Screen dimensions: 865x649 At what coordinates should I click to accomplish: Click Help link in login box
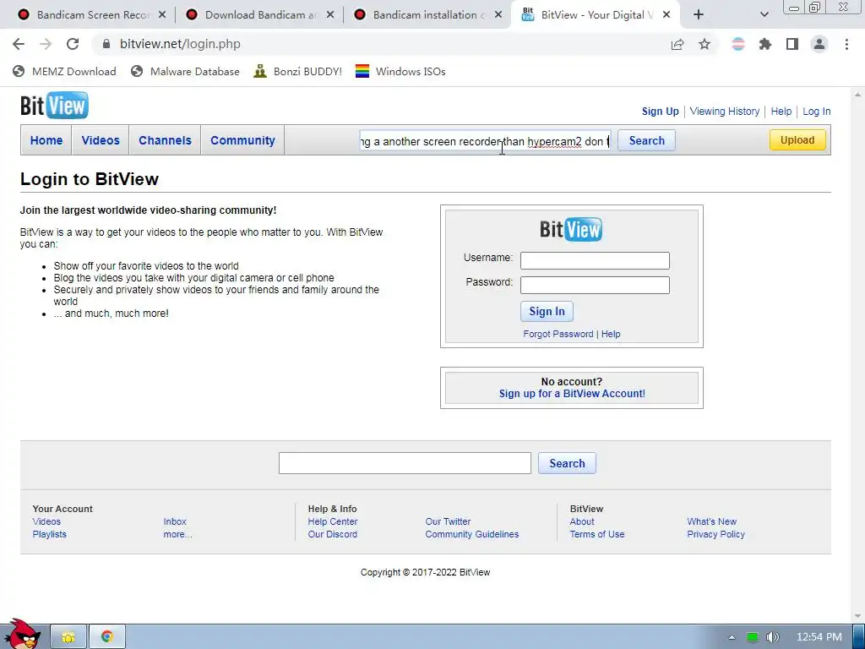[x=611, y=334]
